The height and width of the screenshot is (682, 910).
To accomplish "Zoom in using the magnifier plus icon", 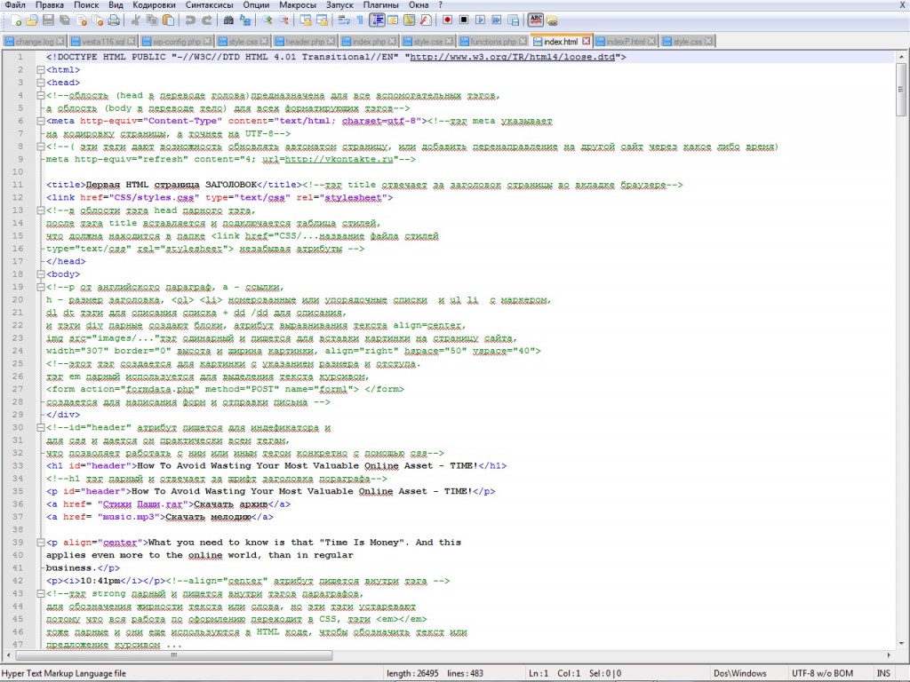I will [x=267, y=20].
